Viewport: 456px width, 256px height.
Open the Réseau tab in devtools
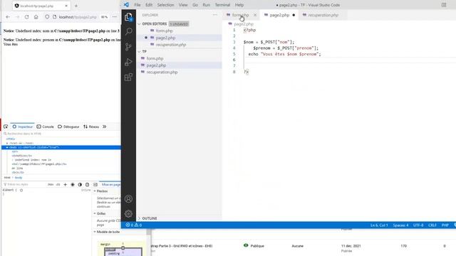(x=91, y=127)
